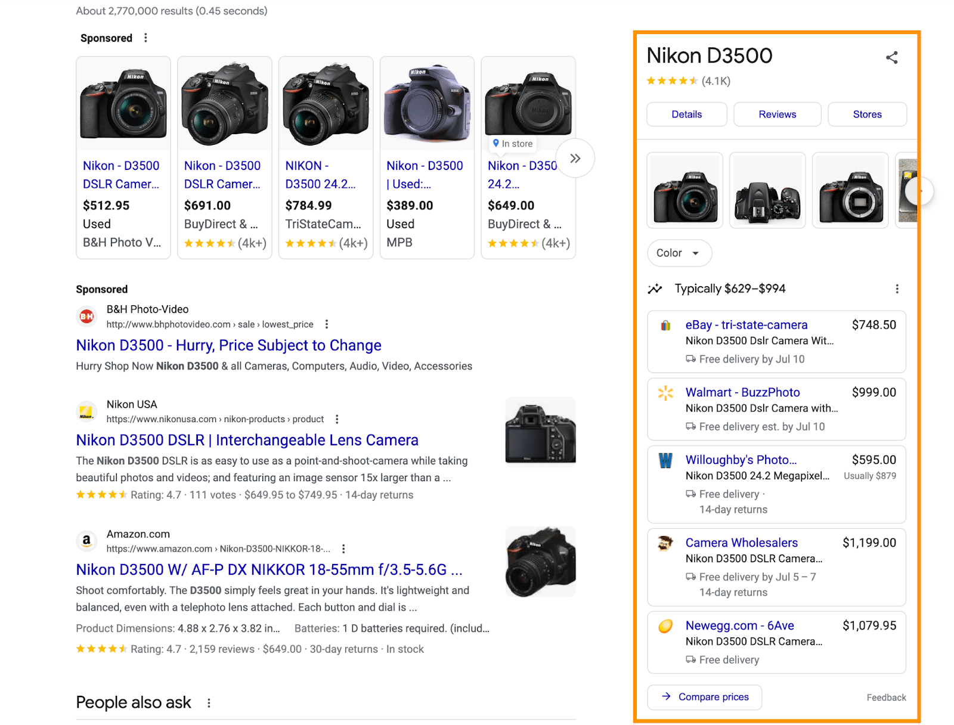Open People also ask options menu
The width and height of the screenshot is (954, 725).
[209, 703]
